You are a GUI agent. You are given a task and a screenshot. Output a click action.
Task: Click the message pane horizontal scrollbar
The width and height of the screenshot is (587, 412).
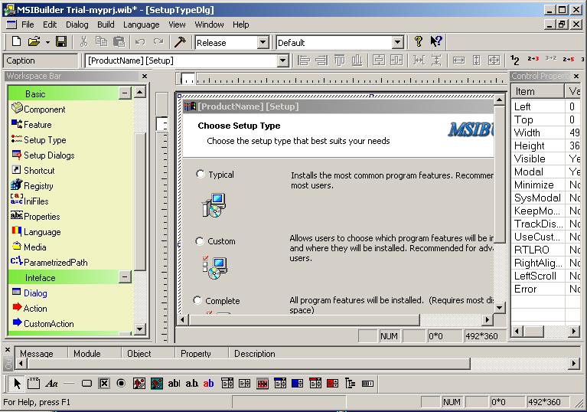click(x=249, y=363)
